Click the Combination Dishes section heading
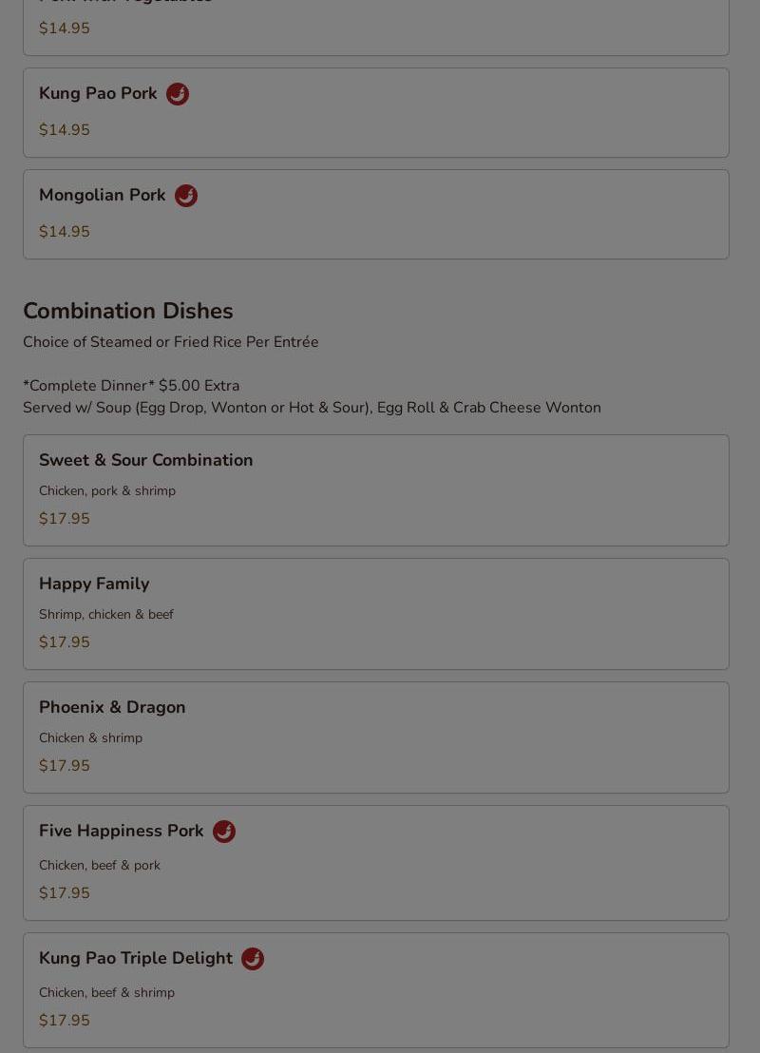The width and height of the screenshot is (760, 1053). coord(128,311)
